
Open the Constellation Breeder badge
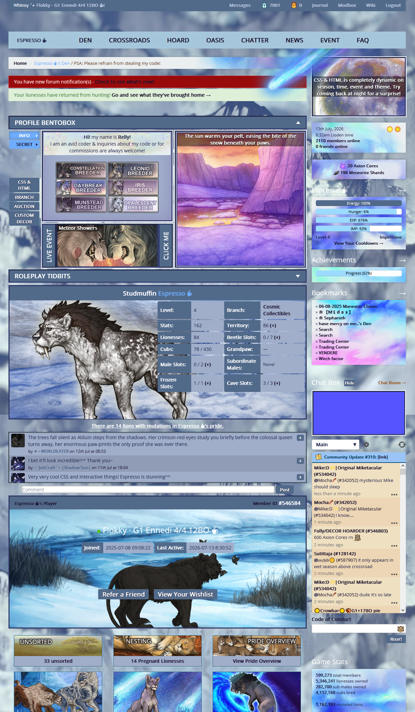81,170
